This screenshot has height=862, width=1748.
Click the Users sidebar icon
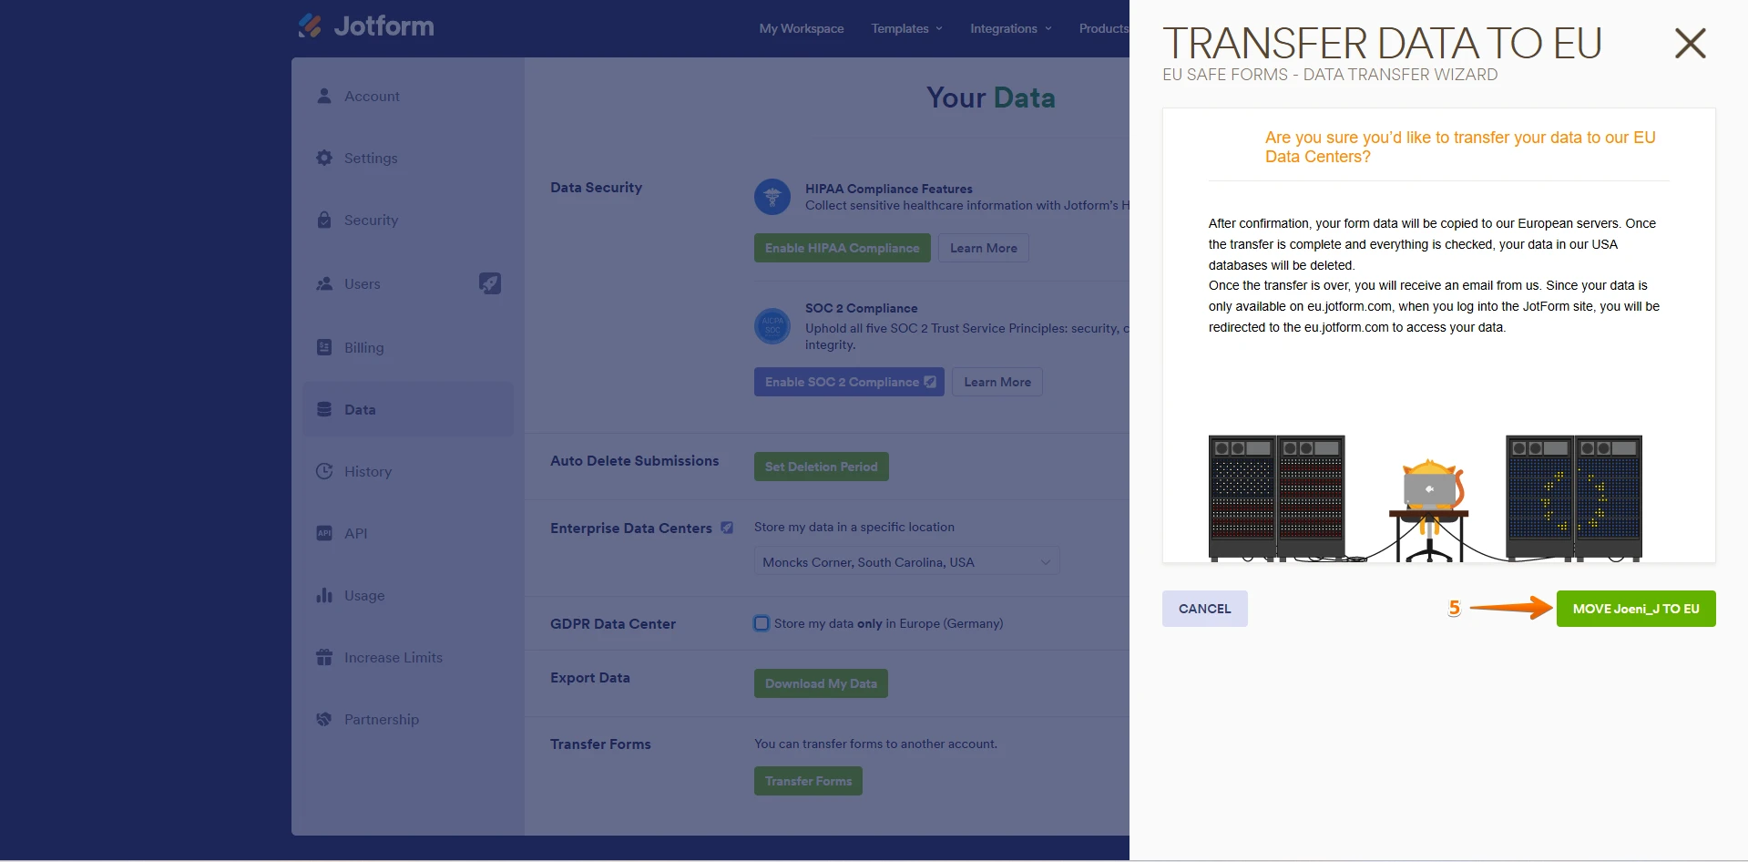click(324, 283)
